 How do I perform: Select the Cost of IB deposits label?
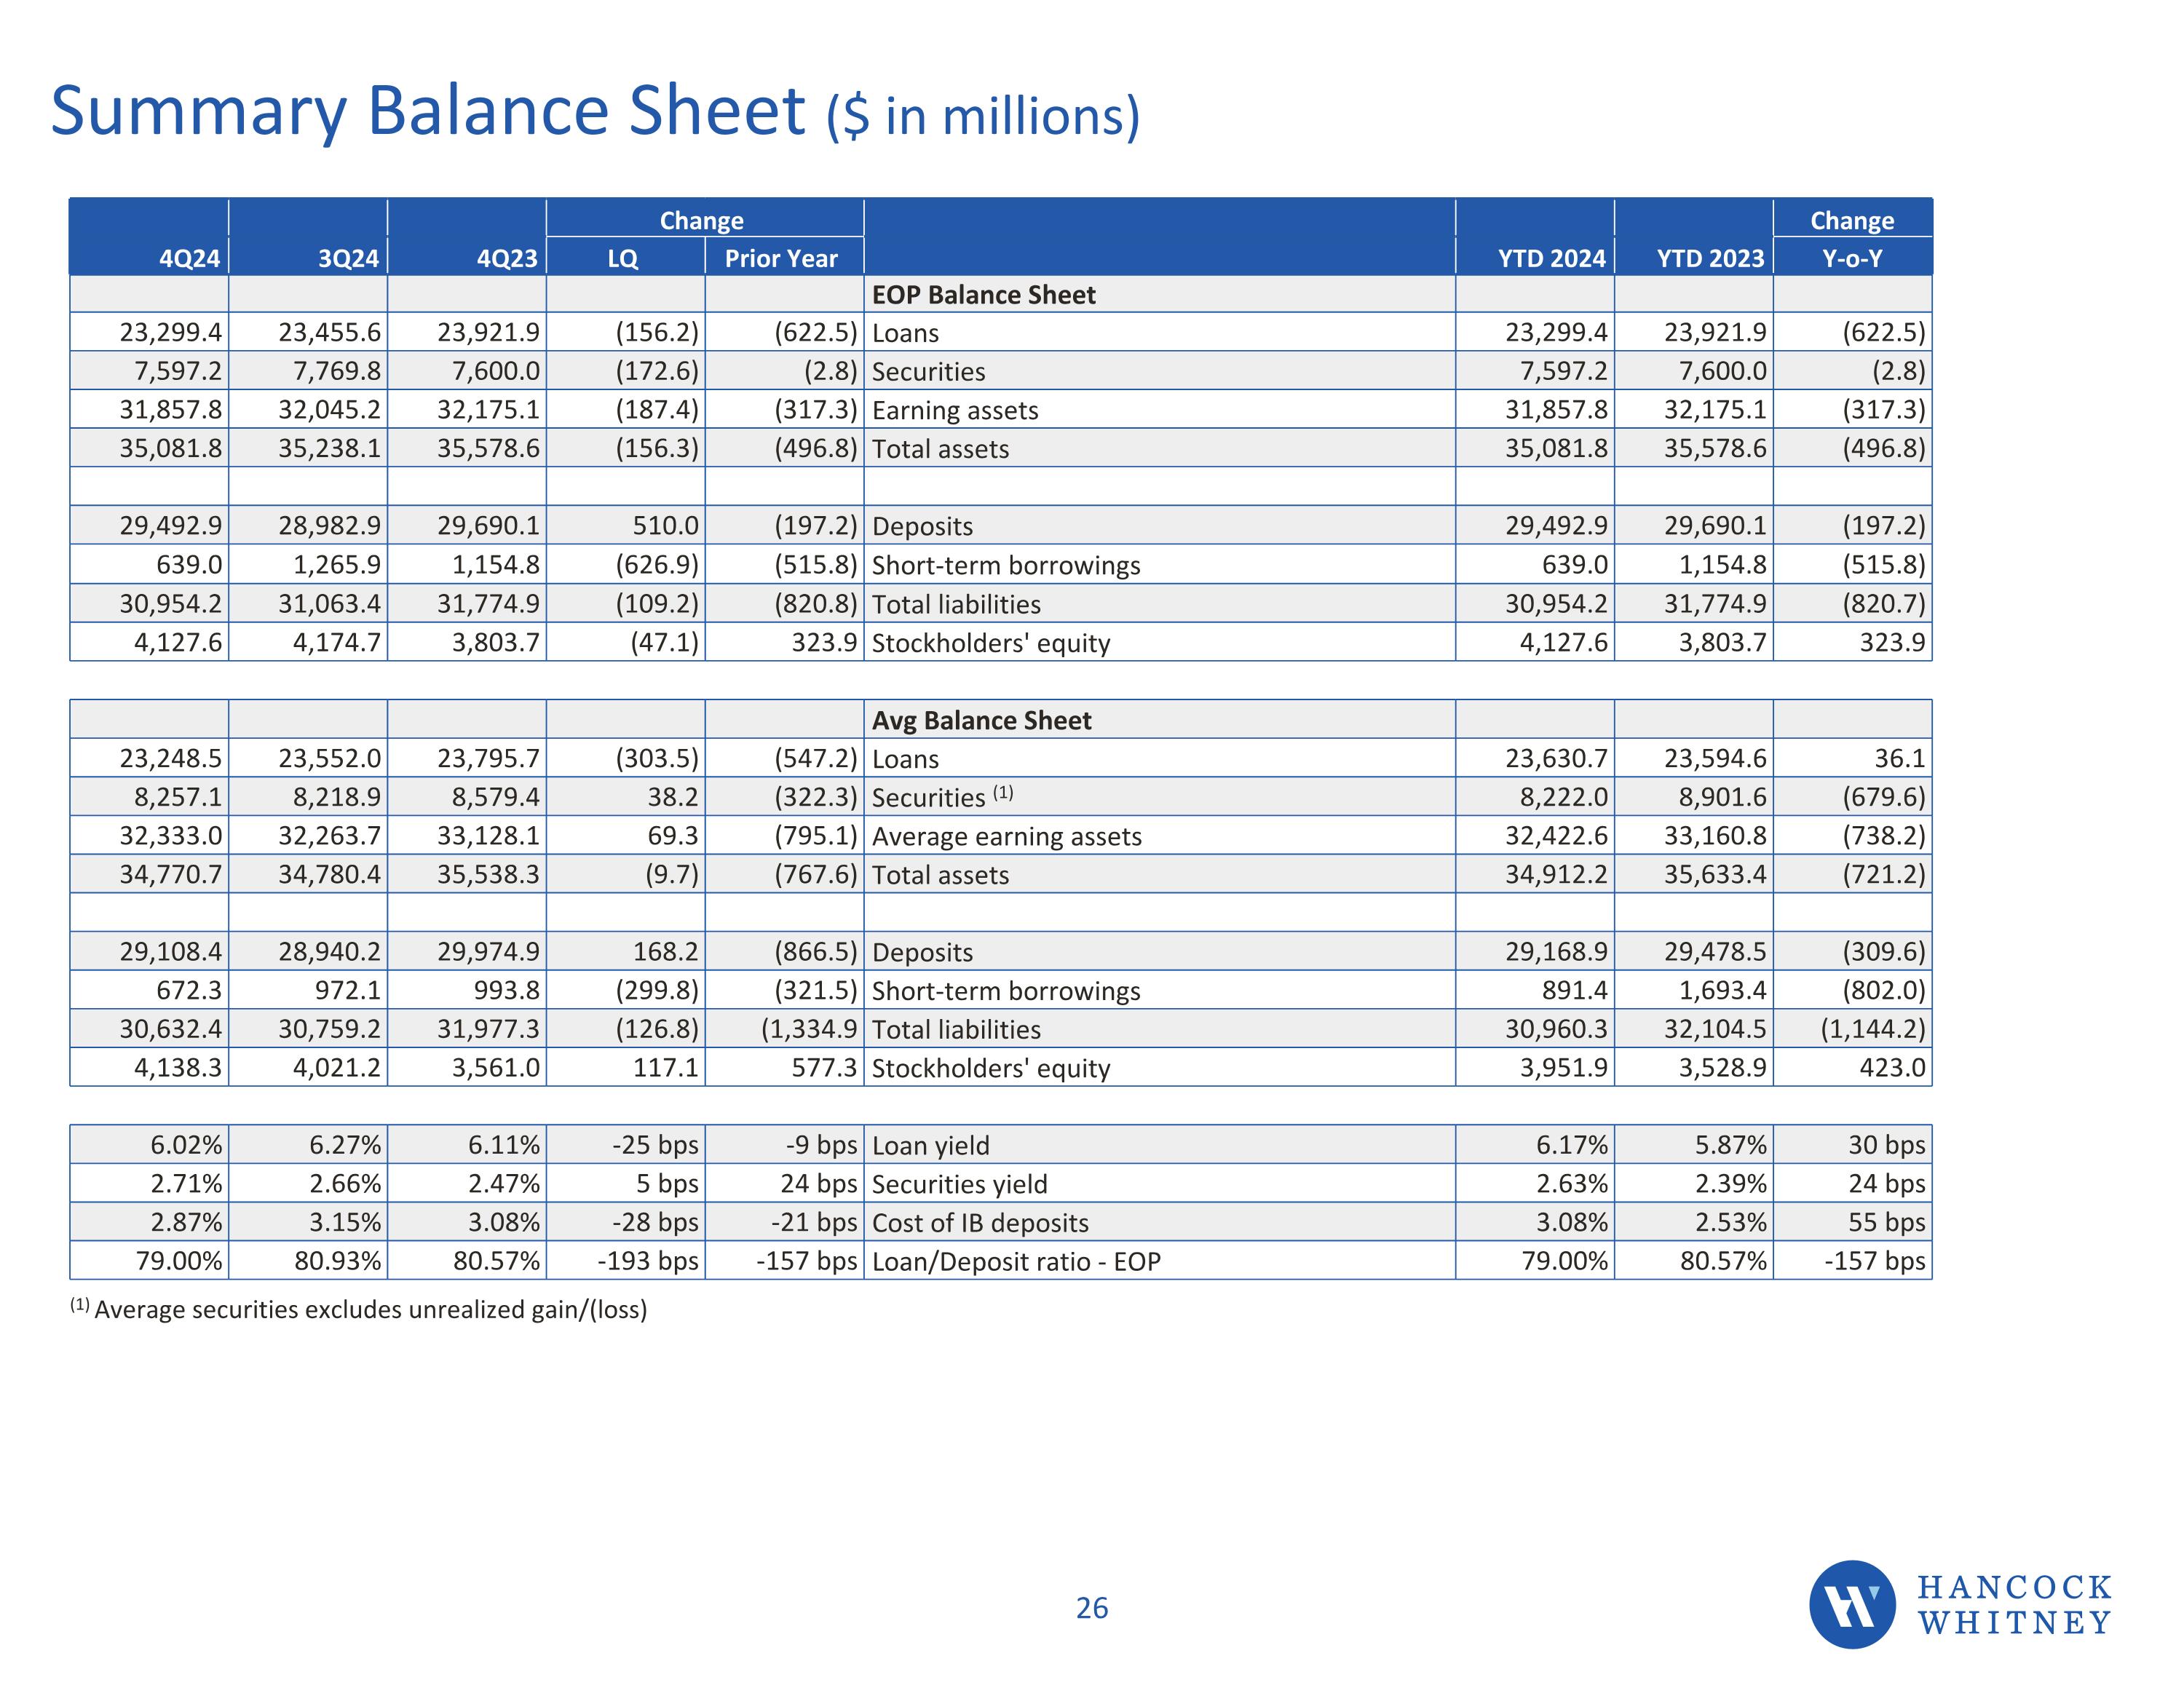pos(980,1222)
